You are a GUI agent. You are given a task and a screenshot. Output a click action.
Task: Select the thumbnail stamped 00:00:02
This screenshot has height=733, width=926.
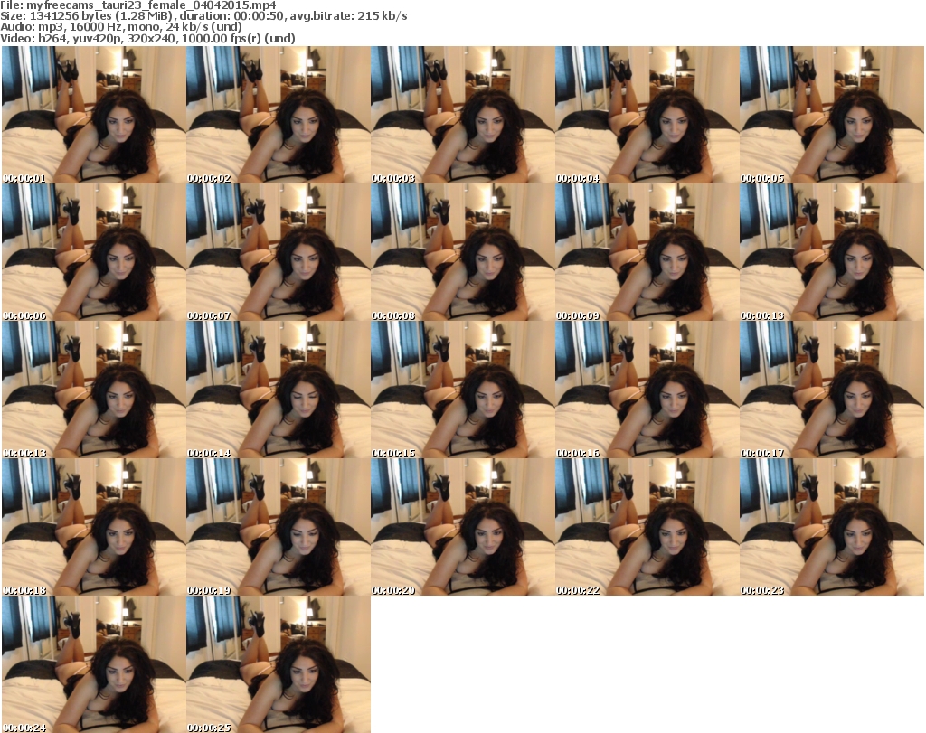pos(279,115)
